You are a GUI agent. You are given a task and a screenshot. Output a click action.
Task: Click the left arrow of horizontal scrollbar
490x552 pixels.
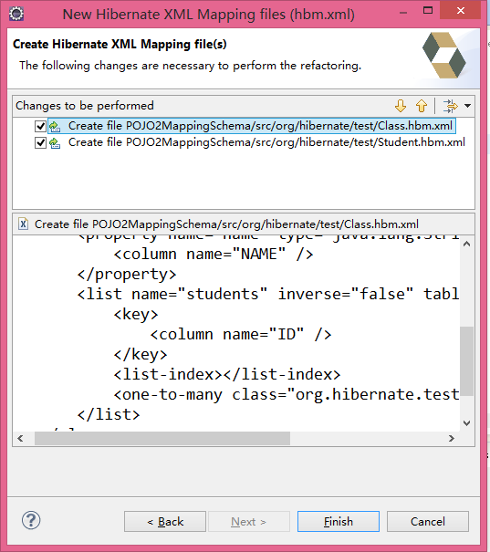coord(20,438)
